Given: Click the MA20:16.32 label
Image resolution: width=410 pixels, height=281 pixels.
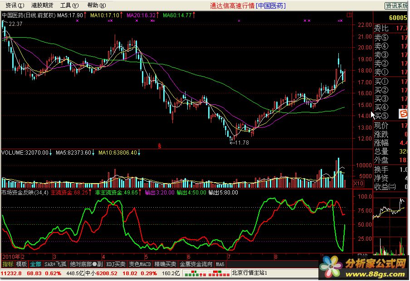Looking at the screenshot, I should tap(141, 15).
